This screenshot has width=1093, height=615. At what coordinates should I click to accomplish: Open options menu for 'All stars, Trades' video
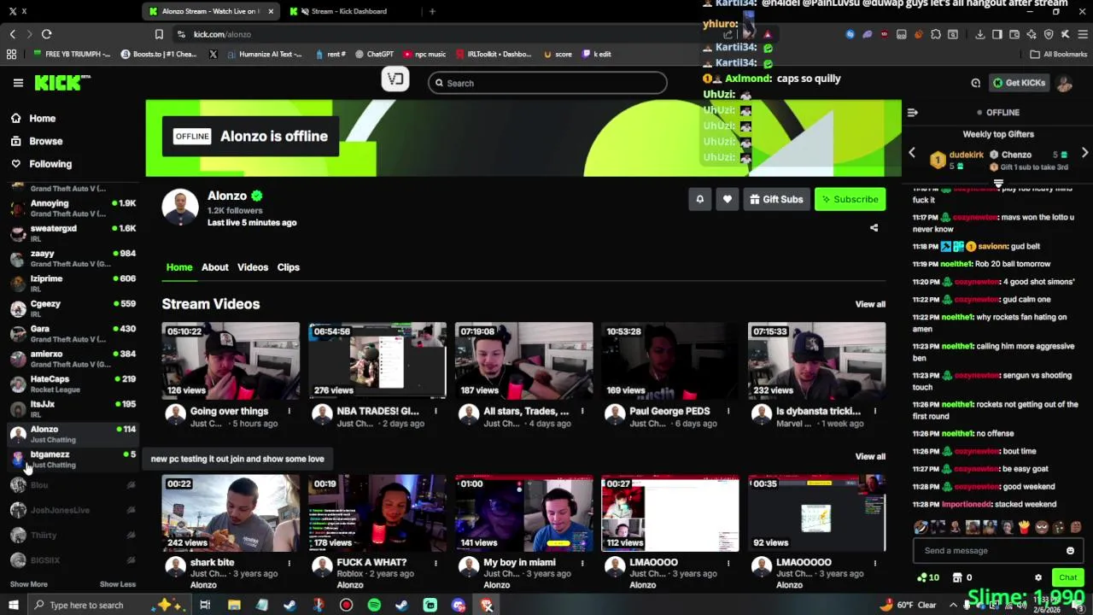(582, 412)
